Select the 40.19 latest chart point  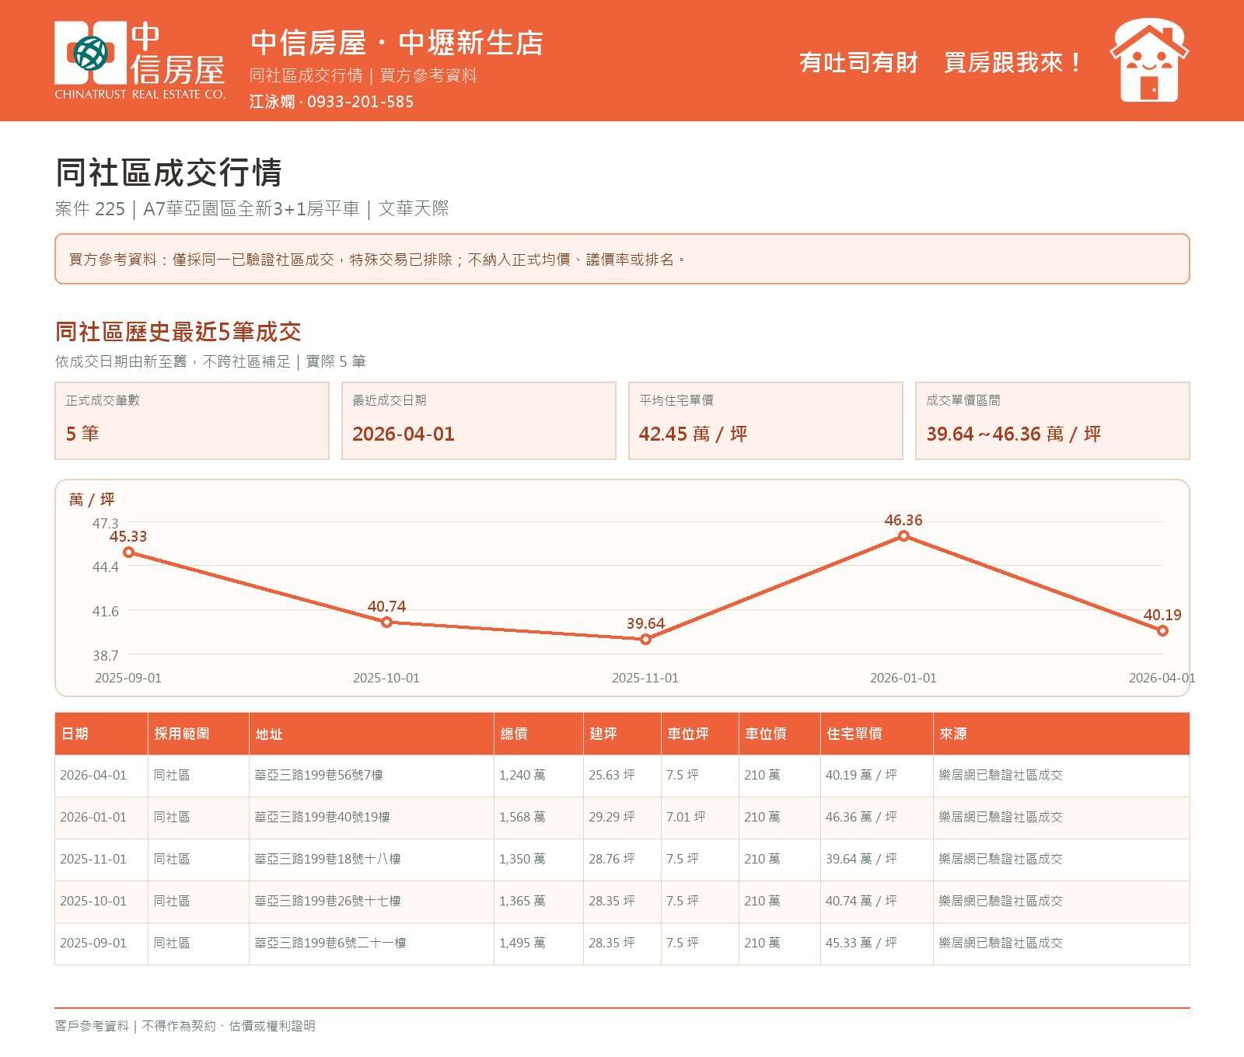pos(1162,631)
